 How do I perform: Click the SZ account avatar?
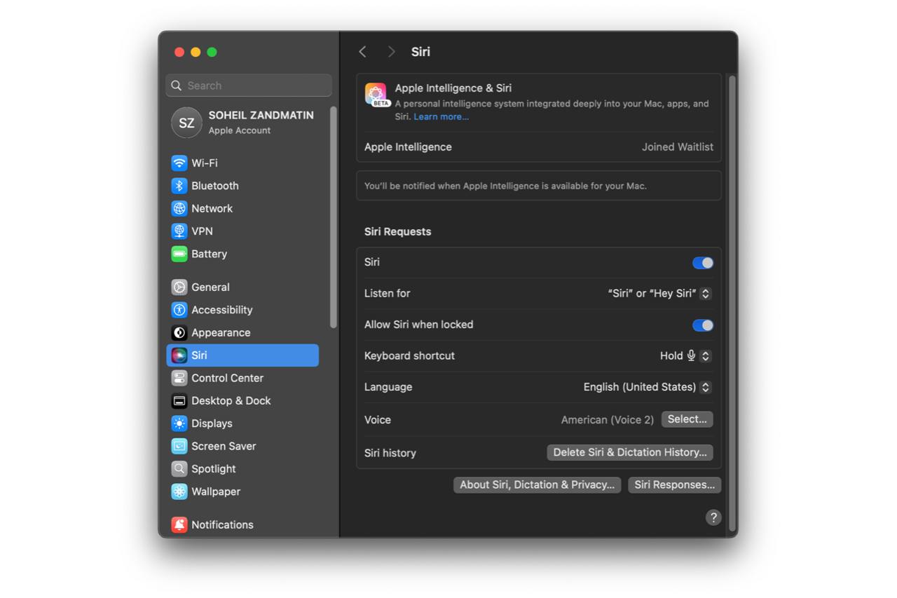186,123
